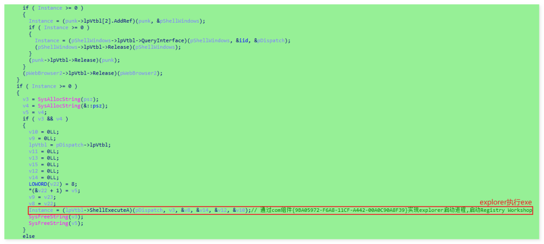Select the pWebBrowser2 Release call line
Screen dimensions: 544x244
[93, 73]
